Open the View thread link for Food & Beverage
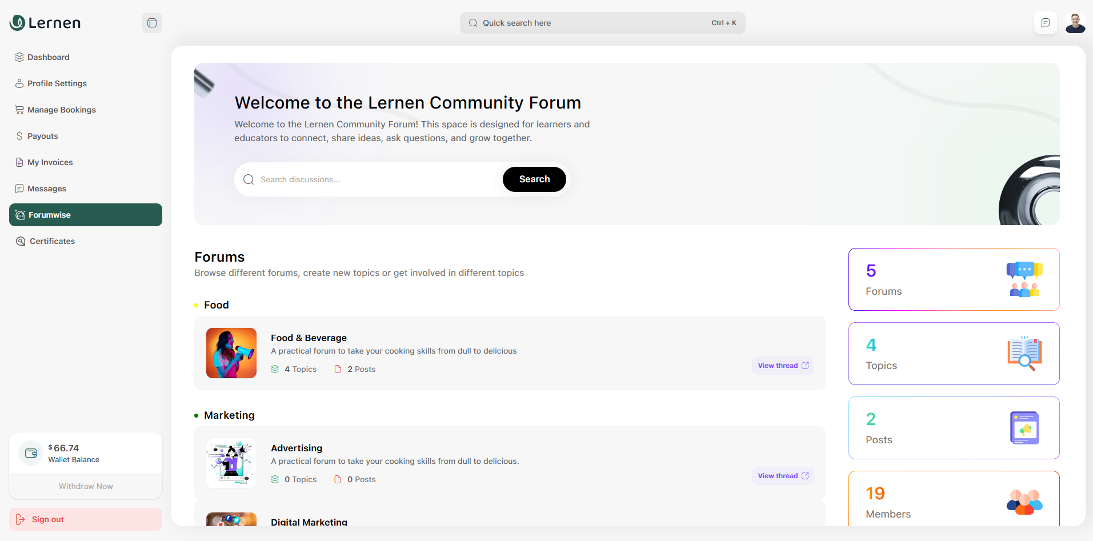Viewport: 1093px width, 541px height. pyautogui.click(x=782, y=365)
